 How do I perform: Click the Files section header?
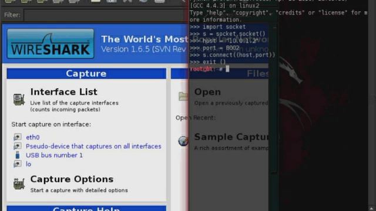tap(220, 73)
